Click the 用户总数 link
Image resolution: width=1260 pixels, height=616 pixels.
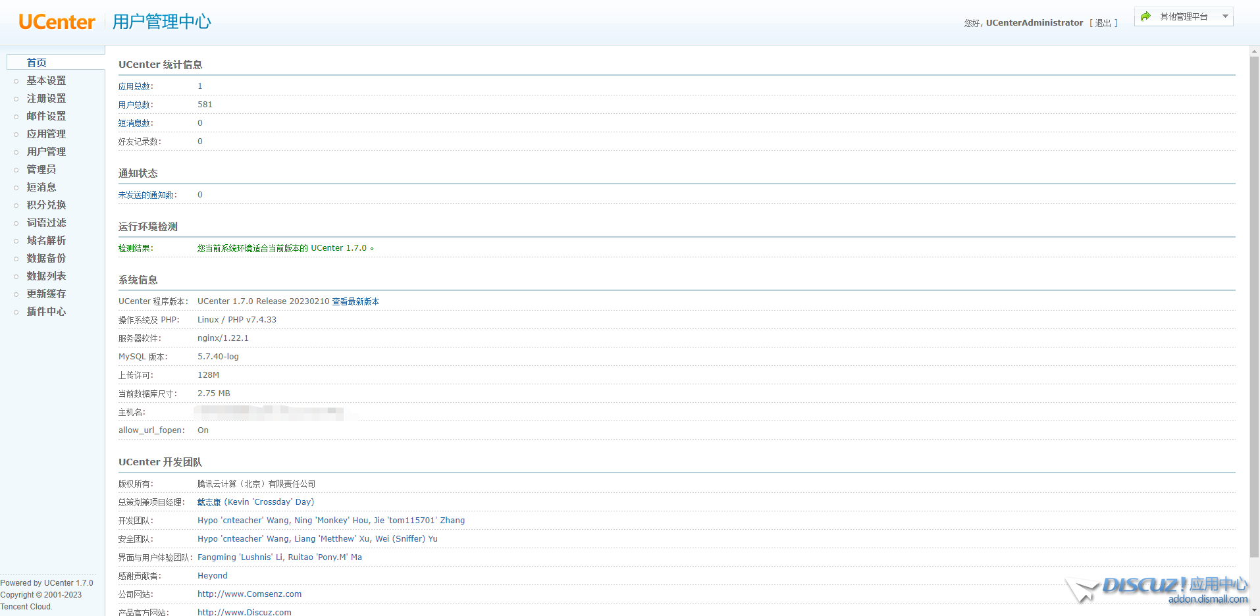[x=134, y=105]
